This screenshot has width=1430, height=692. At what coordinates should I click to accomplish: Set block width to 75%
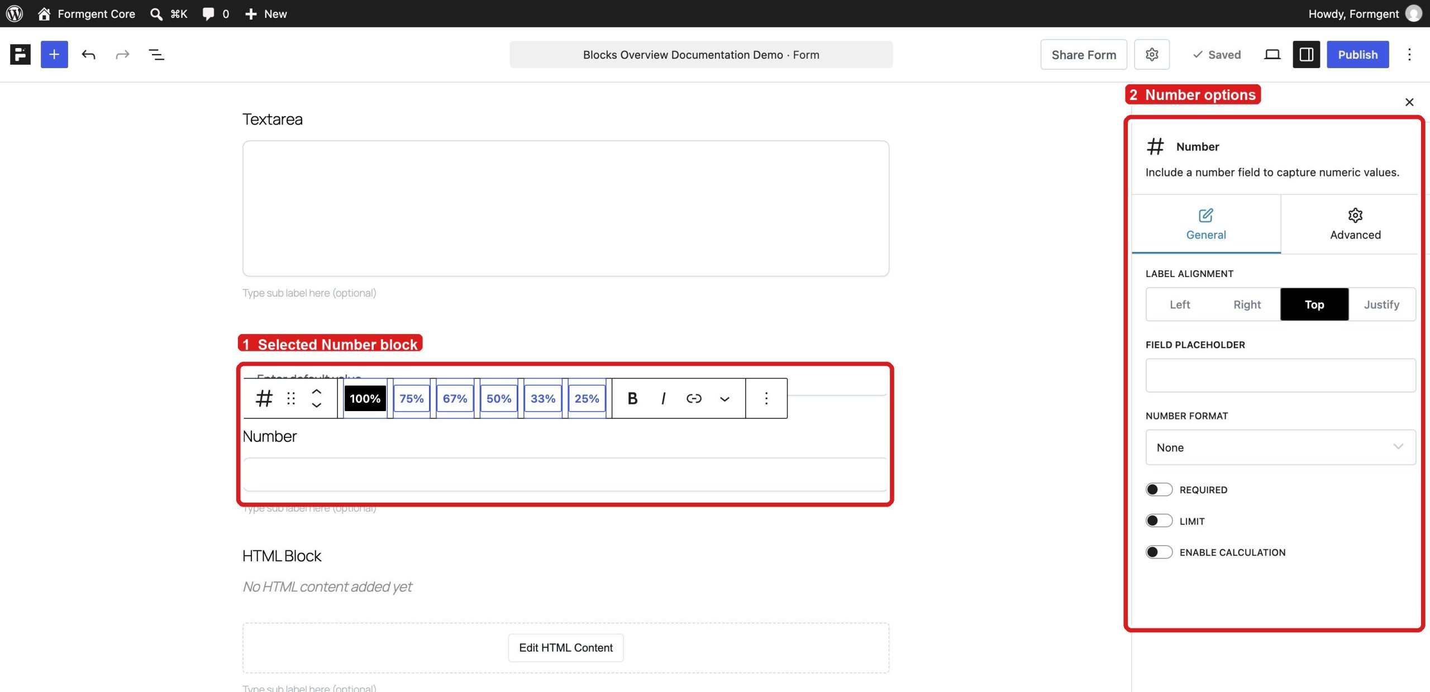coord(412,398)
